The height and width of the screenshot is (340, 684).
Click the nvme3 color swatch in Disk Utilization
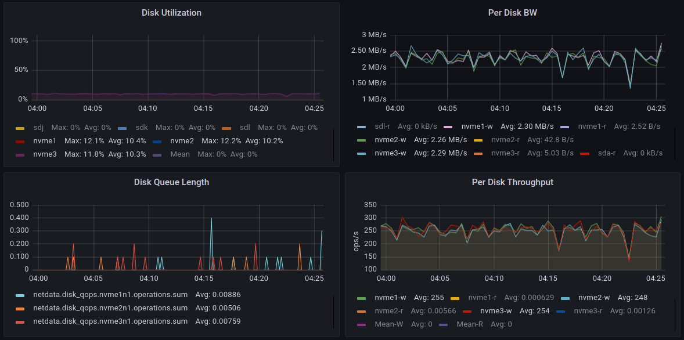click(20, 154)
